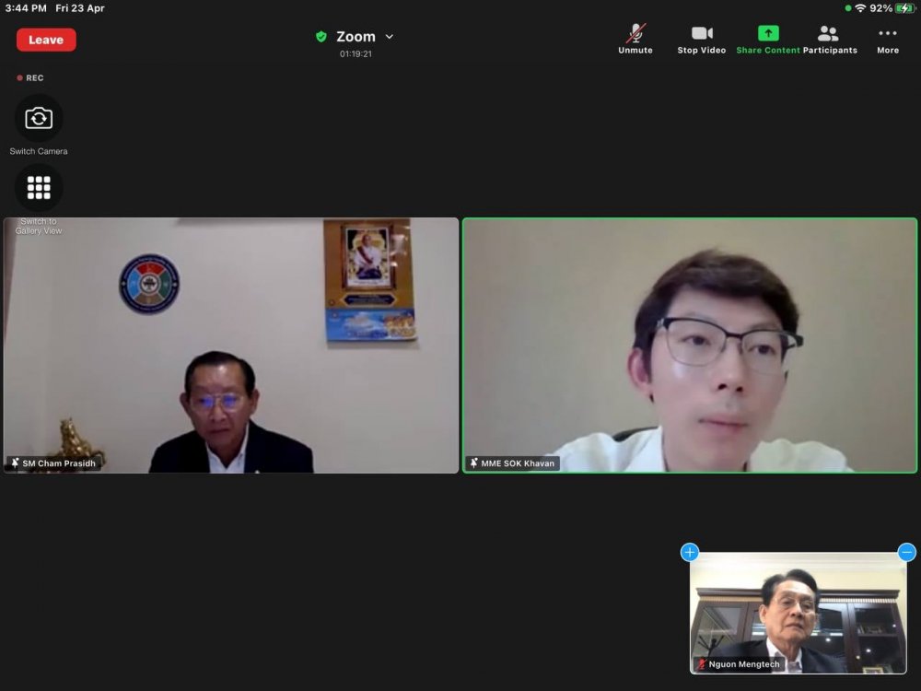This screenshot has height=691, width=921.
Task: Switch to Gallery View
Action: click(x=39, y=188)
